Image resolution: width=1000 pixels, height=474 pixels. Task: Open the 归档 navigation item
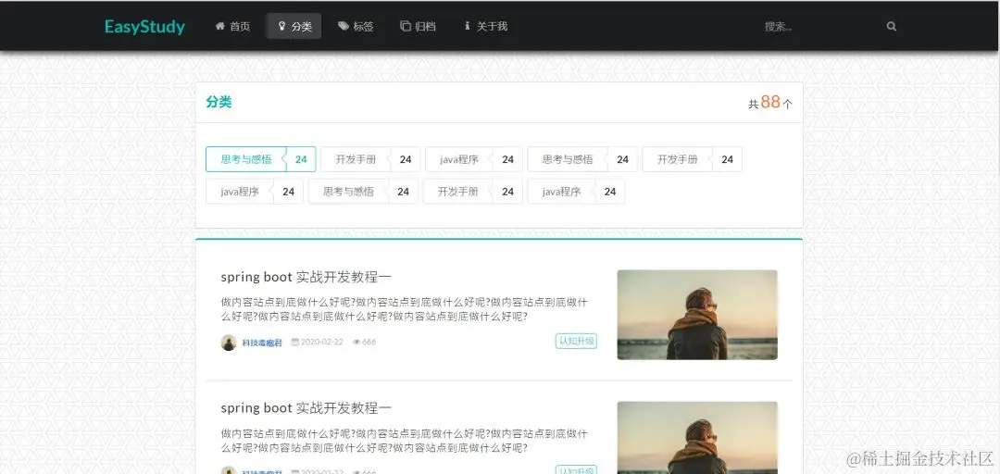tap(418, 26)
